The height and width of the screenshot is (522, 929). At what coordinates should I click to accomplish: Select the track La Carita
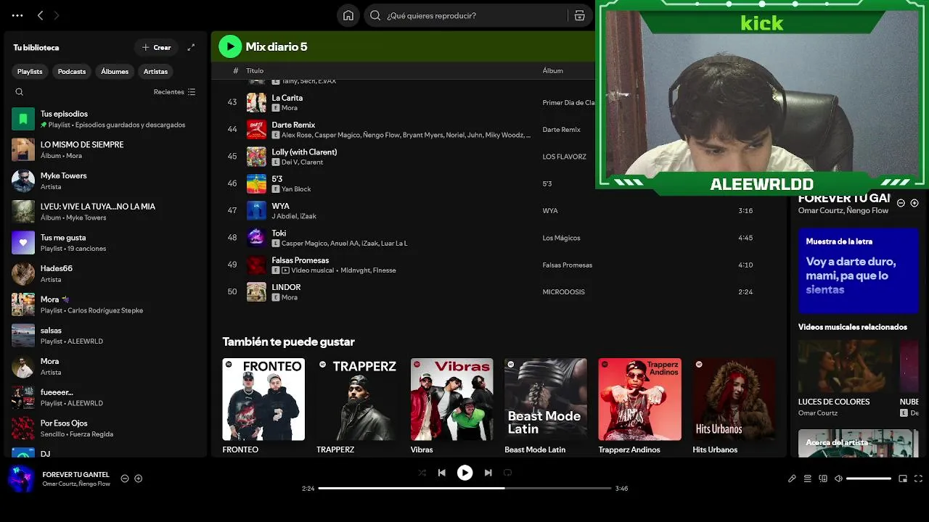pyautogui.click(x=287, y=98)
